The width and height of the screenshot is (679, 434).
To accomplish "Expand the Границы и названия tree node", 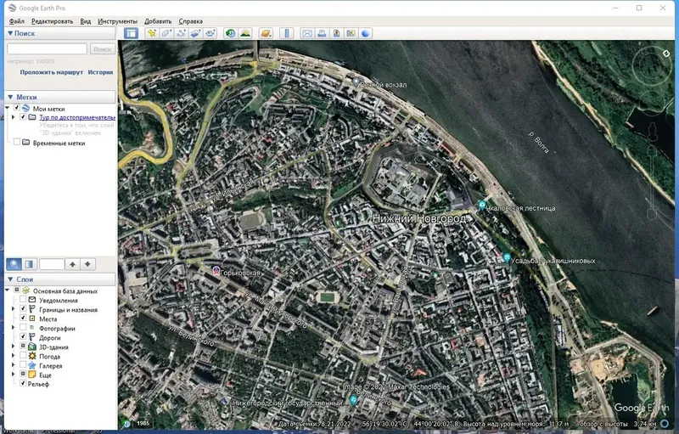I will pos(13,309).
